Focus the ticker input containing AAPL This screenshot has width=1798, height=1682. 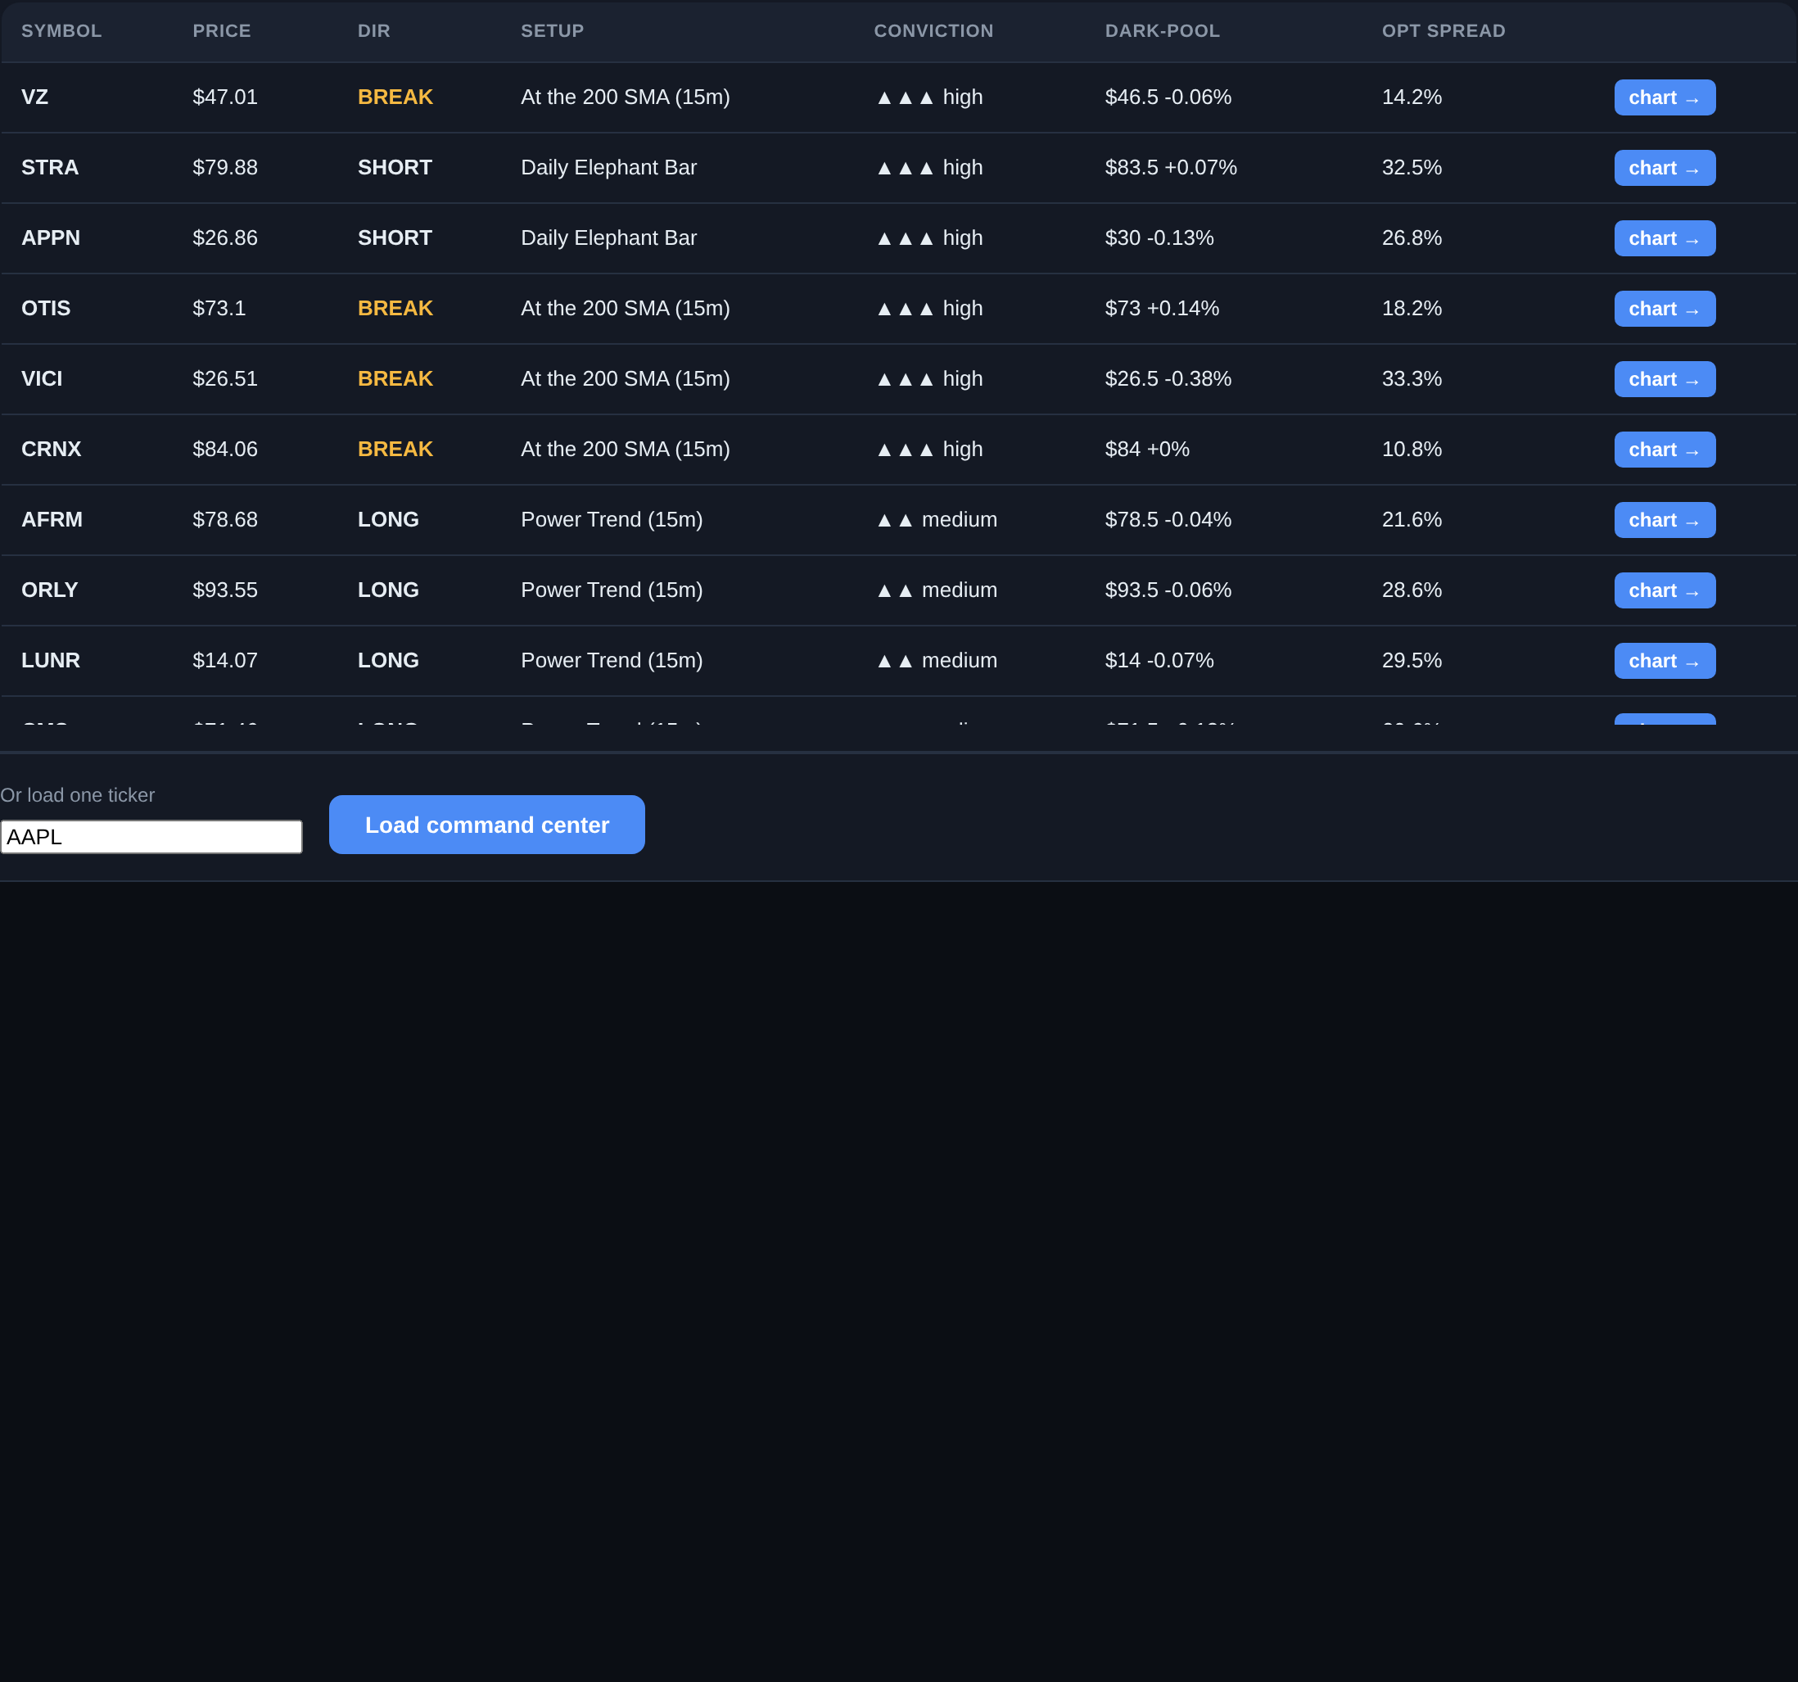pyautogui.click(x=151, y=837)
